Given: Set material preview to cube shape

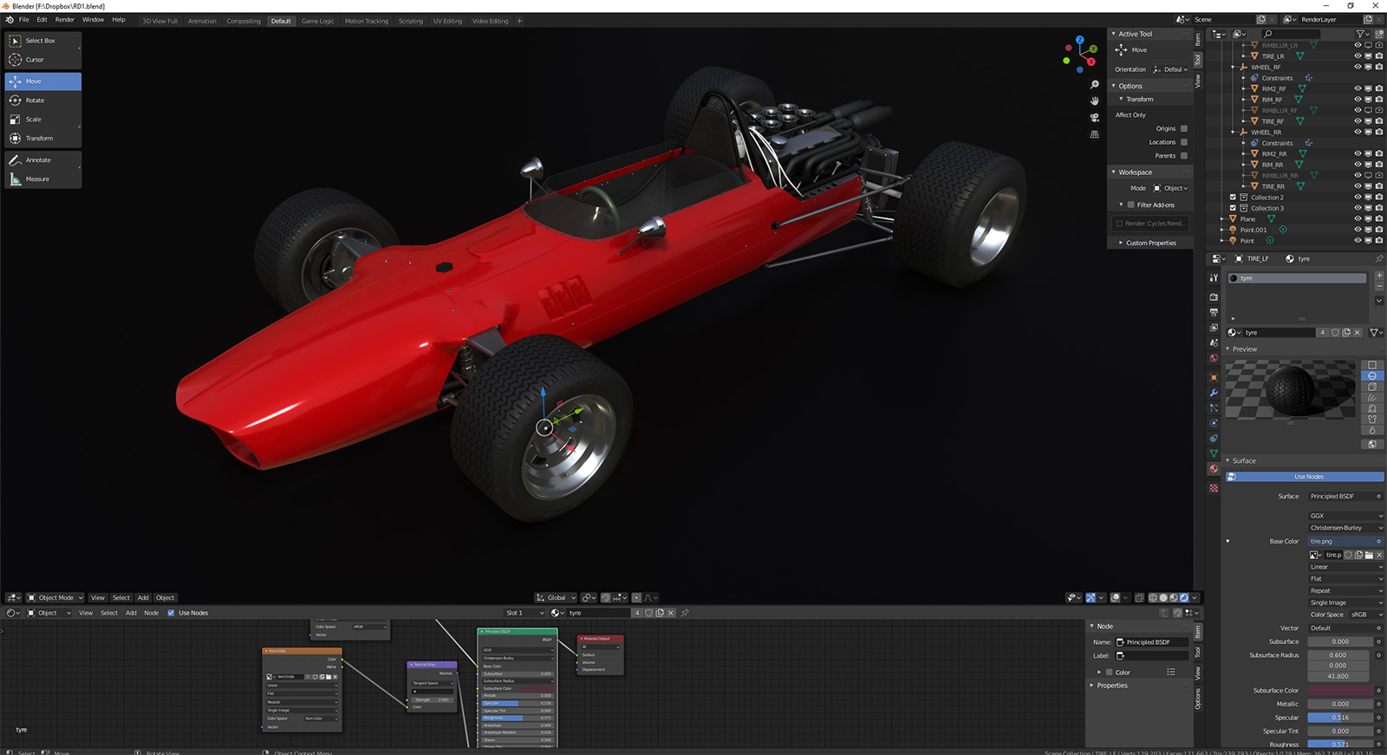Looking at the screenshot, I should (1371, 387).
